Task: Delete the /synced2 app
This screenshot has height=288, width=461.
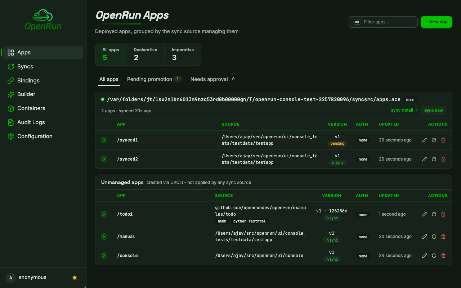Action: [443, 159]
